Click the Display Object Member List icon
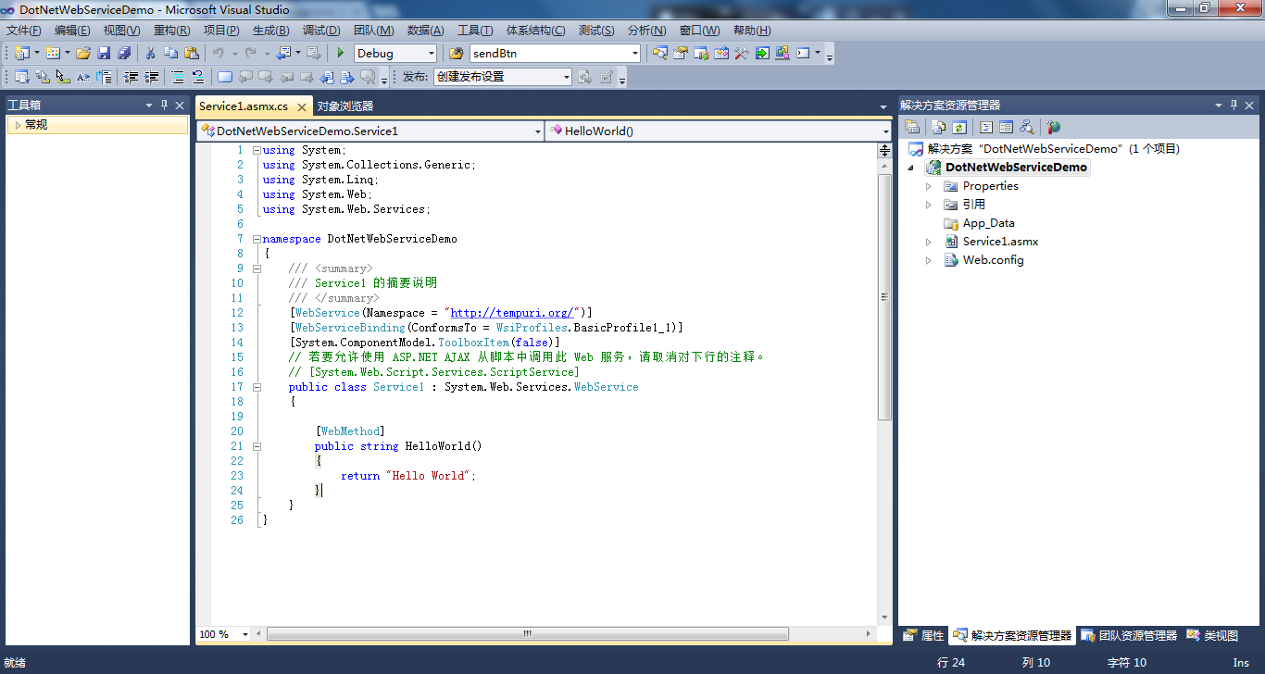Viewport: 1265px width, 674px height. 20,77
